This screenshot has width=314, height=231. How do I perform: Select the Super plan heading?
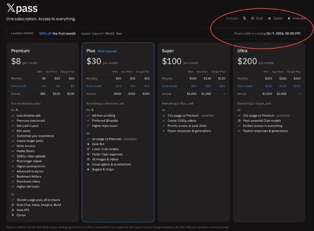point(168,51)
